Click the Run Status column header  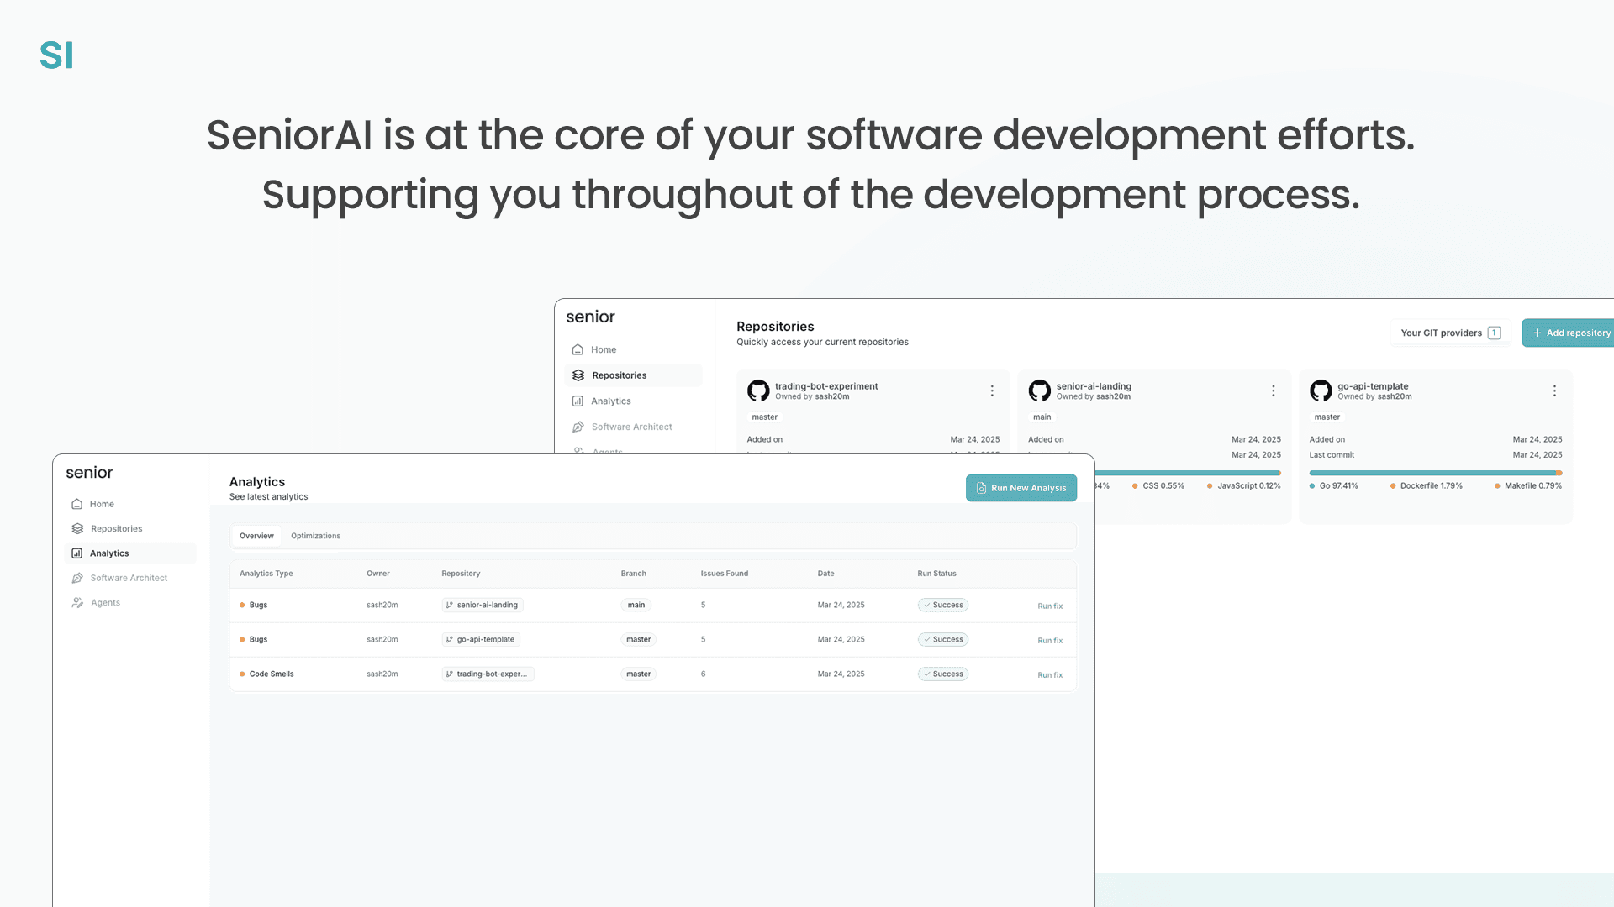click(x=936, y=574)
